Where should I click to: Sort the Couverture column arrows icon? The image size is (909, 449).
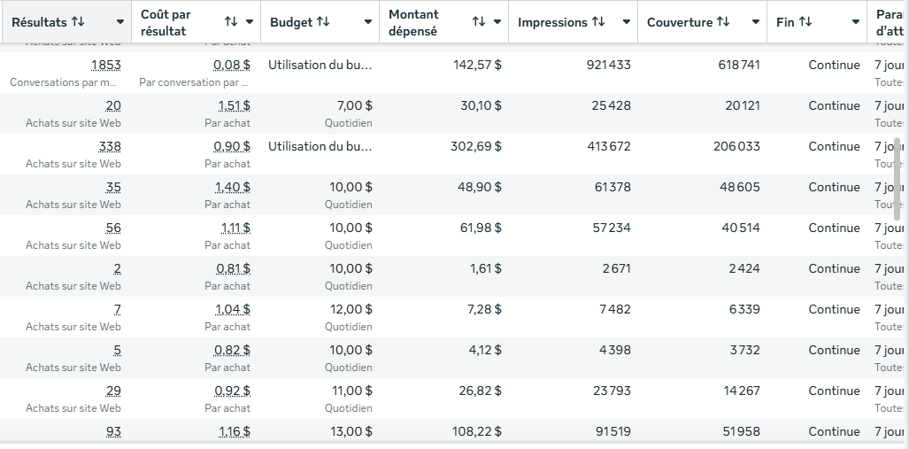point(723,22)
